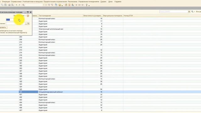
Task: Click capacity value 60 in row 302
Action: click(x=101, y=66)
